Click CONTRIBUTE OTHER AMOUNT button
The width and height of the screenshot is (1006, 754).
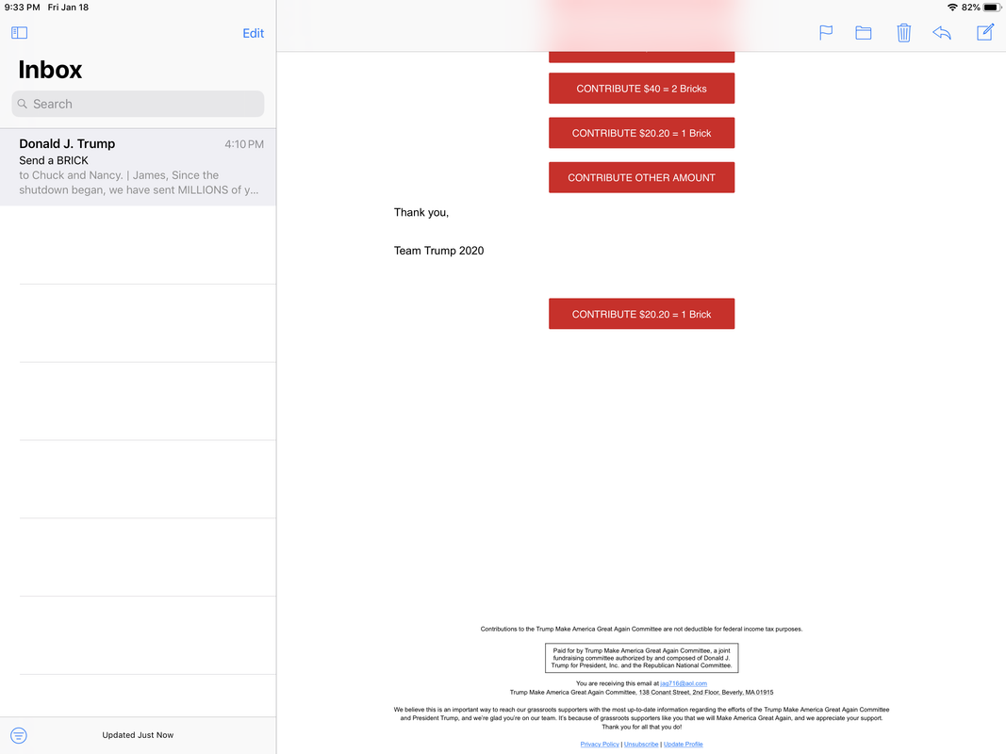641,177
